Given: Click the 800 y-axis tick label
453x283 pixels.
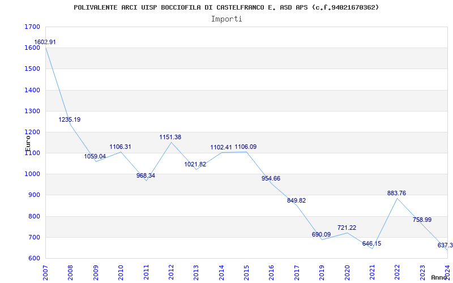Looking at the screenshot, I should click(x=34, y=216).
